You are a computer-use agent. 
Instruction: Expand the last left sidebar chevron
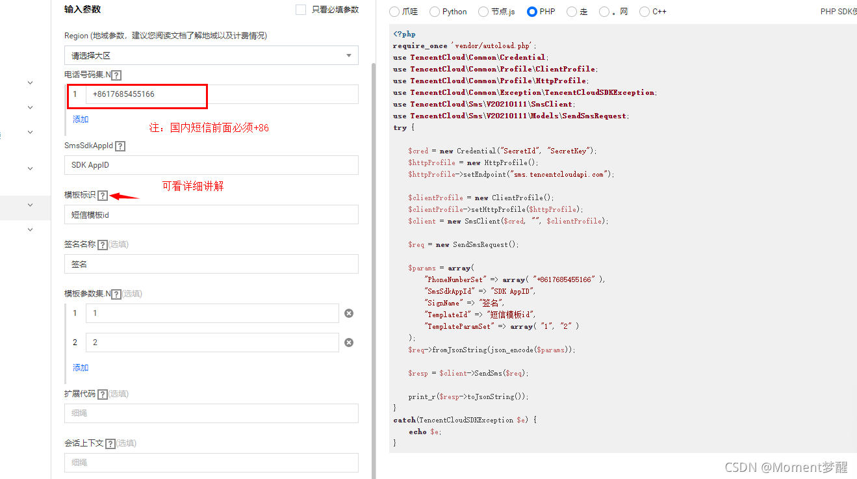(30, 229)
